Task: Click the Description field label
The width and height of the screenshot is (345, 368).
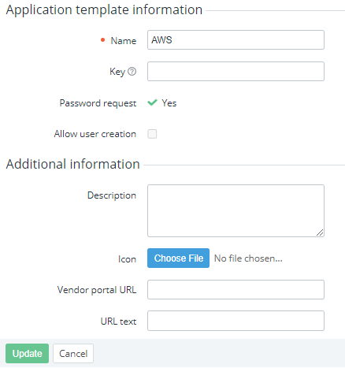Action: click(112, 195)
